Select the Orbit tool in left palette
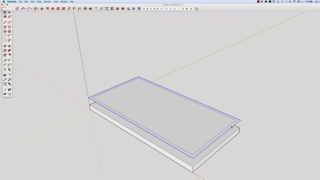 pyautogui.click(x=5, y=75)
